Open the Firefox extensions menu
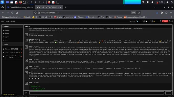Image resolution: width=174 pixels, height=97 pixels. point(166,13)
